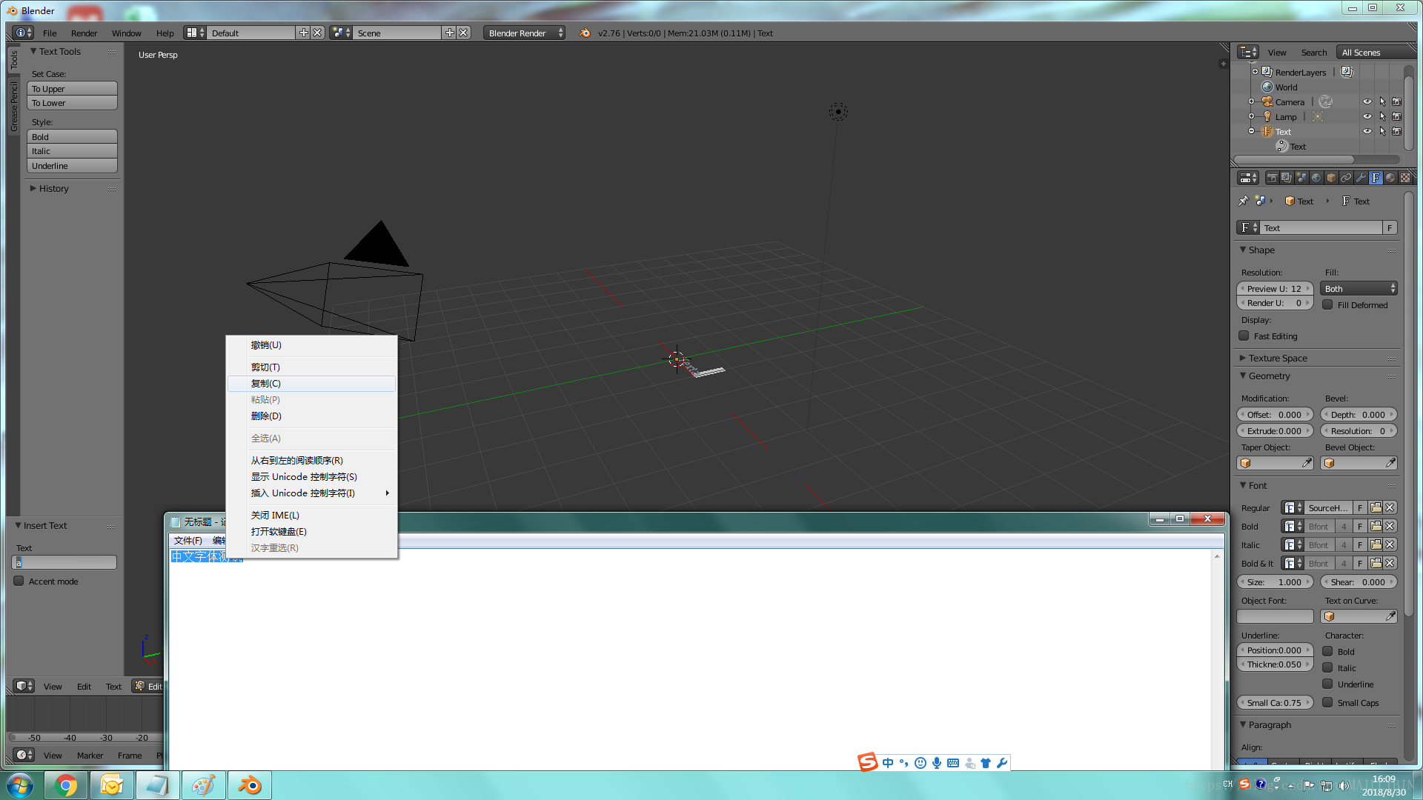Open the Constraints chain-link tab
Screen dimensions: 1423x800
click(1346, 178)
